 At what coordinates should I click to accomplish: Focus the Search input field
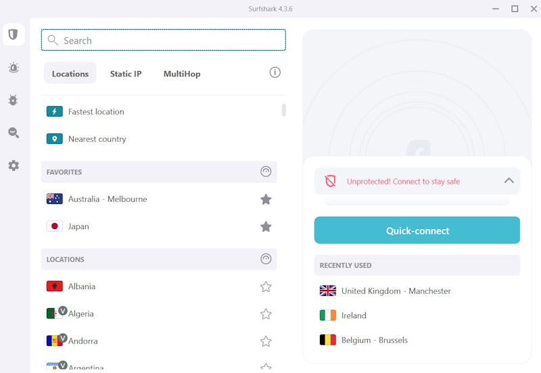pos(163,40)
